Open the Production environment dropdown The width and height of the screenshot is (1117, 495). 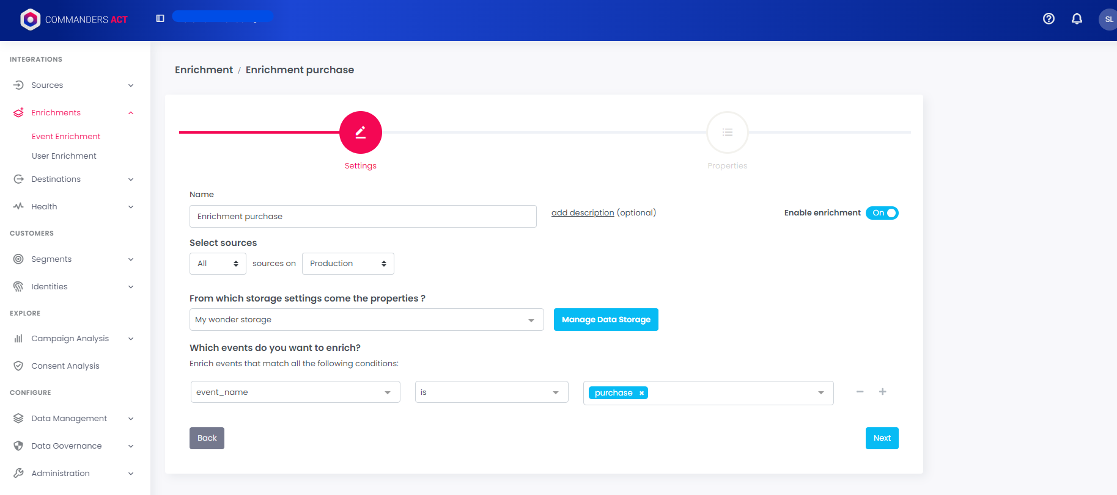[x=348, y=264]
